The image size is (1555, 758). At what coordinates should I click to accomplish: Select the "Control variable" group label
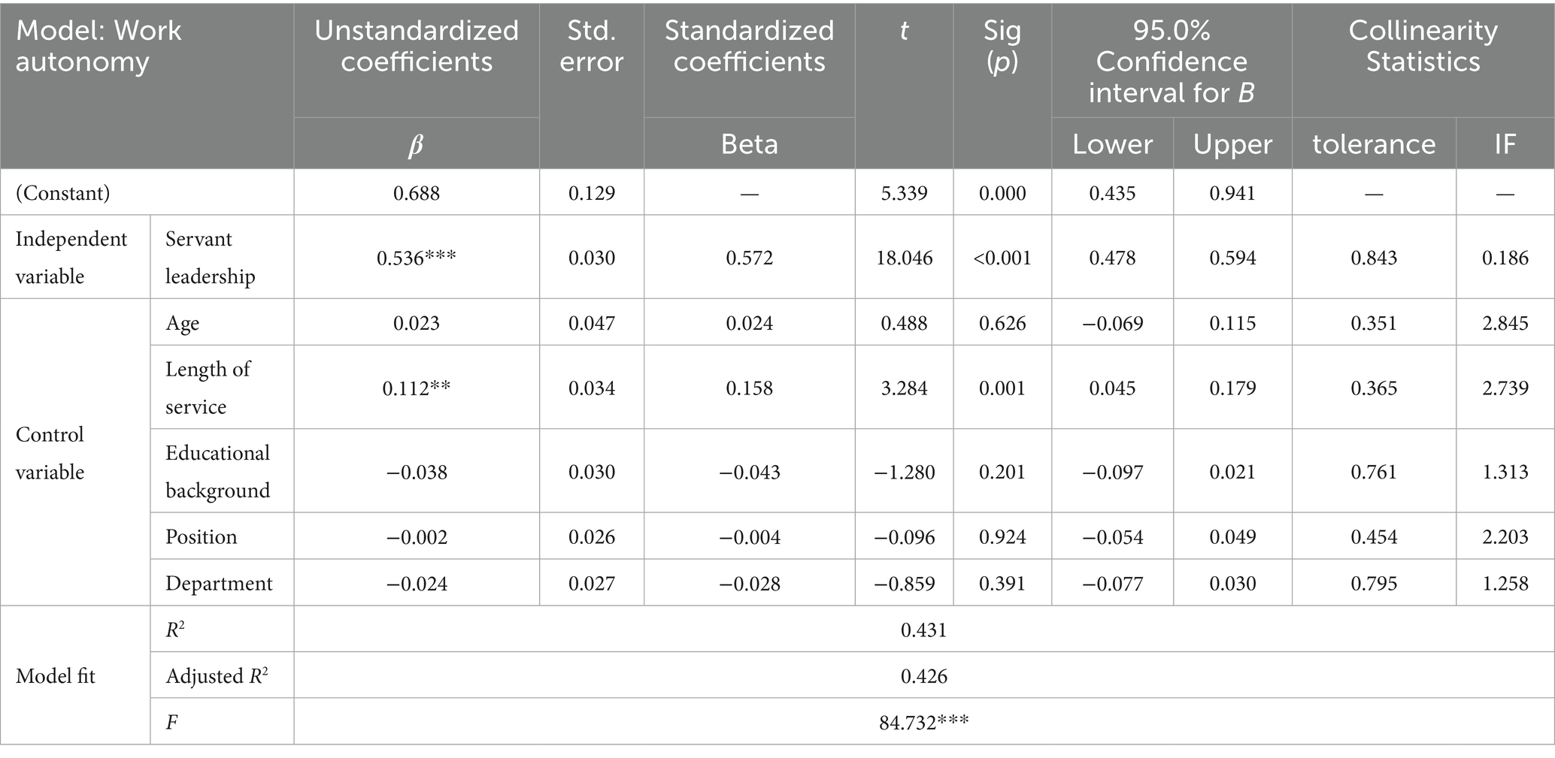[50, 453]
